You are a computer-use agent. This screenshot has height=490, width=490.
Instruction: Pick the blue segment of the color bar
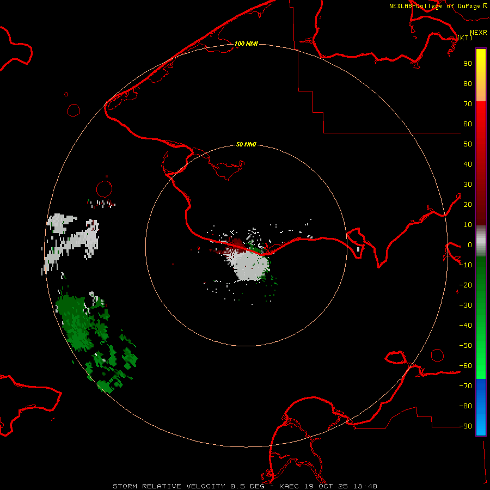pos(481,407)
